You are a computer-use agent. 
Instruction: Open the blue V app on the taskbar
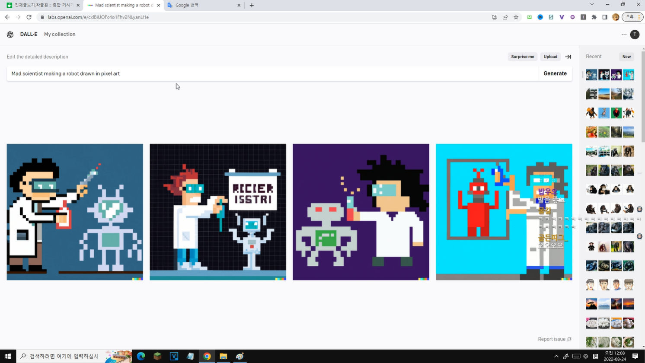tap(174, 357)
